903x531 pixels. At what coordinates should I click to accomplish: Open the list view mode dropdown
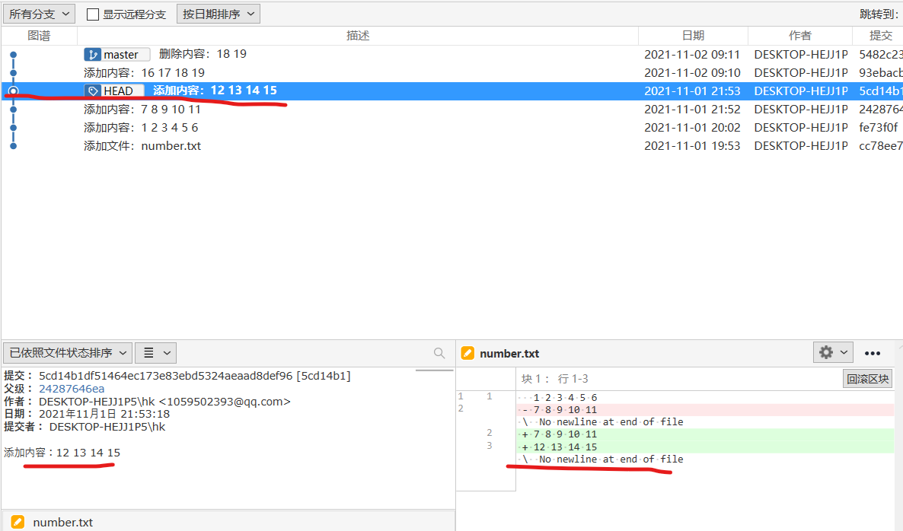(x=155, y=353)
